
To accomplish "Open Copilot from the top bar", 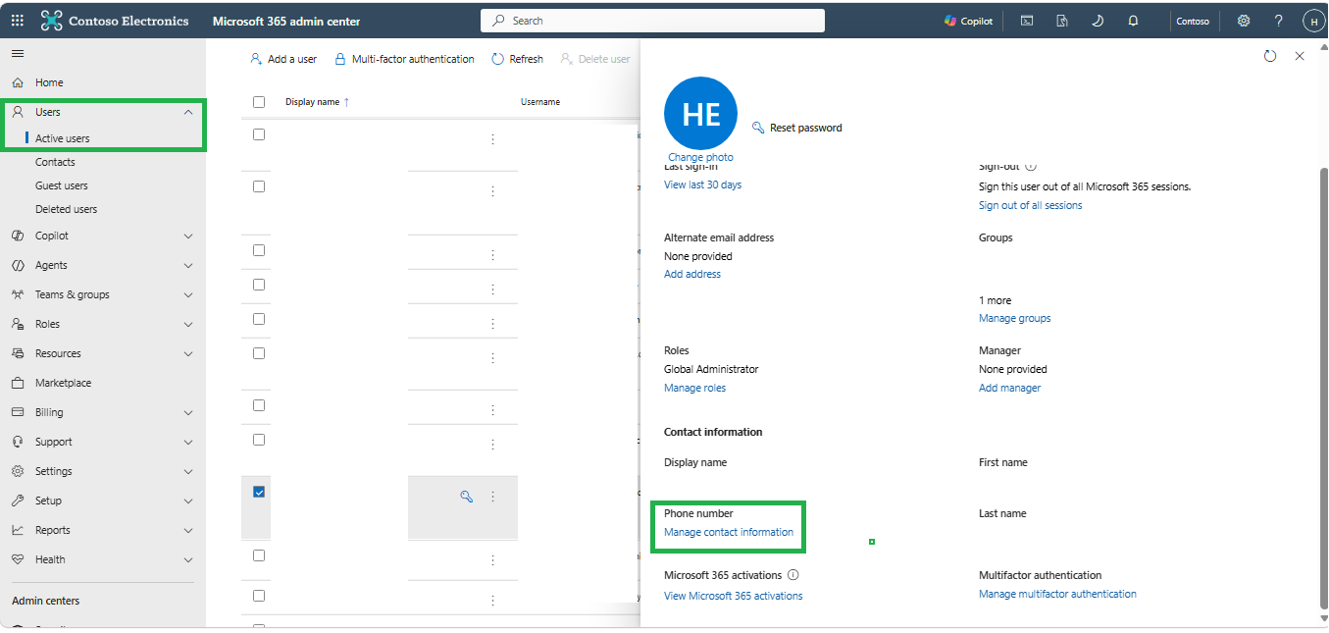I will pyautogui.click(x=969, y=21).
